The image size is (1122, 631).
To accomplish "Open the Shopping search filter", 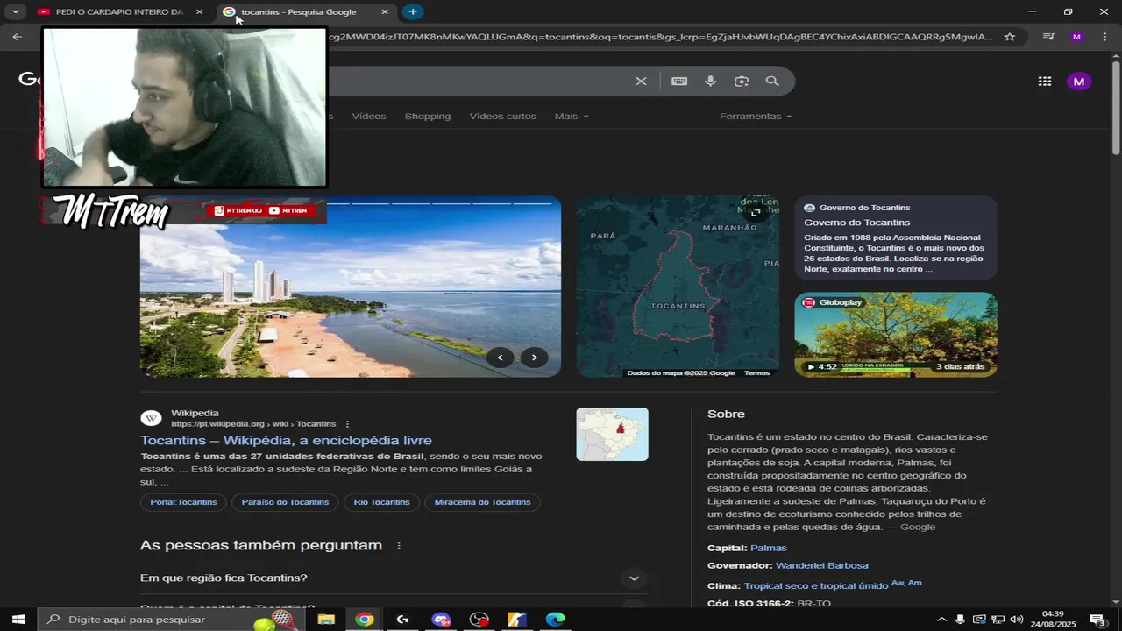I will (428, 117).
